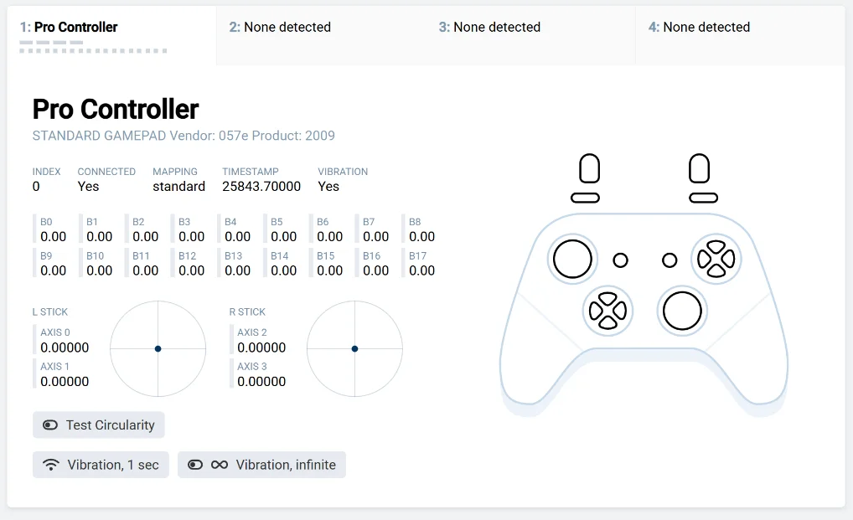Click the B9 button value
Screen dimensions: 853x520
54,270
